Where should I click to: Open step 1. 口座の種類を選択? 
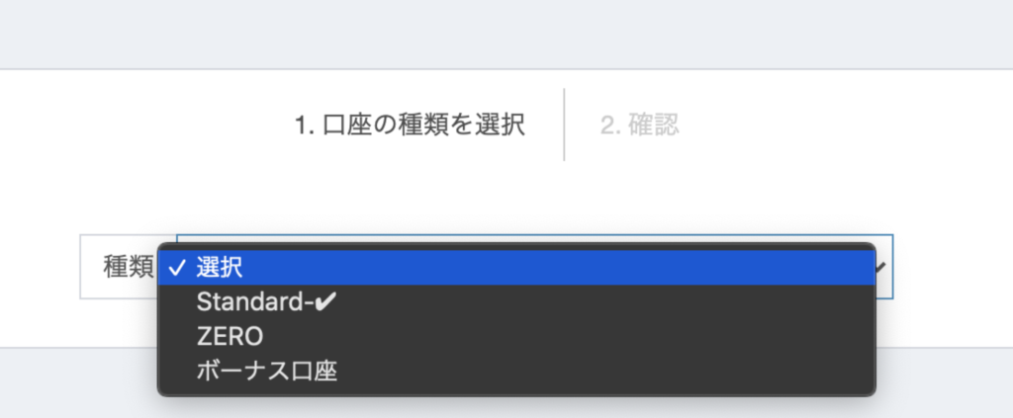(410, 125)
